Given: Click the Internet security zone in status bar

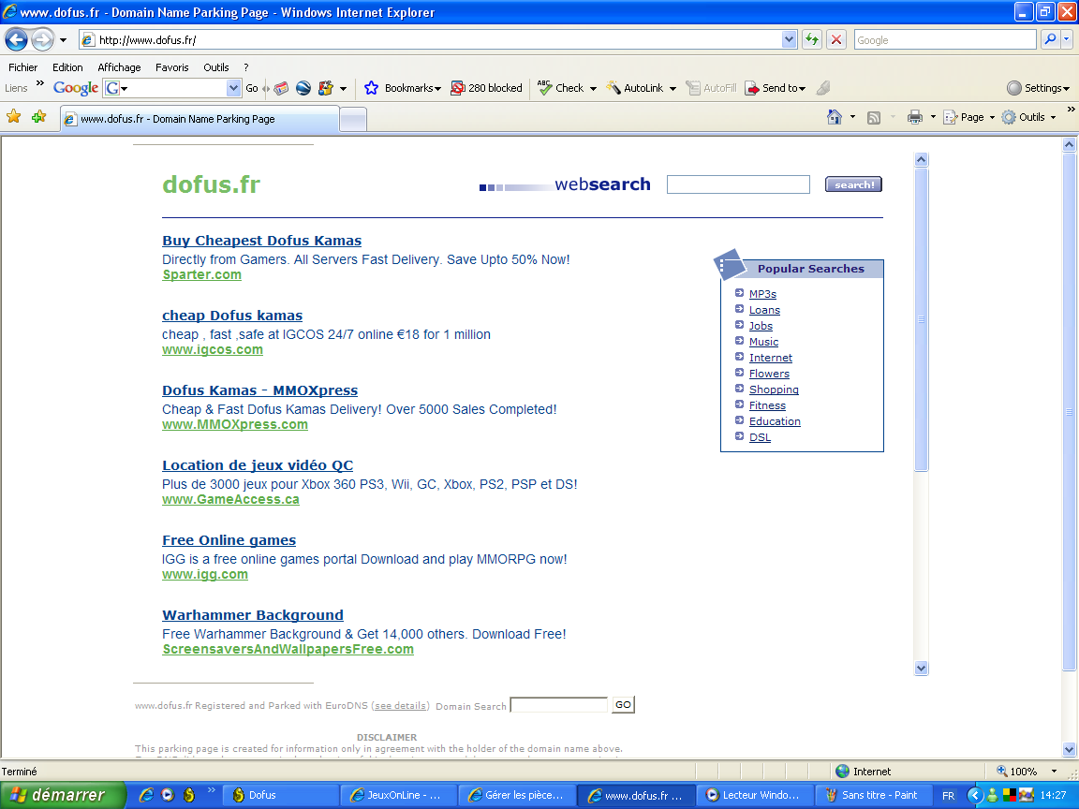Looking at the screenshot, I should coord(863,772).
